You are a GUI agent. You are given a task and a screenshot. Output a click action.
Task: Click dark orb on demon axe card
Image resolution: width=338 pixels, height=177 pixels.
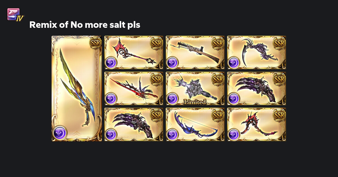[x=234, y=135]
